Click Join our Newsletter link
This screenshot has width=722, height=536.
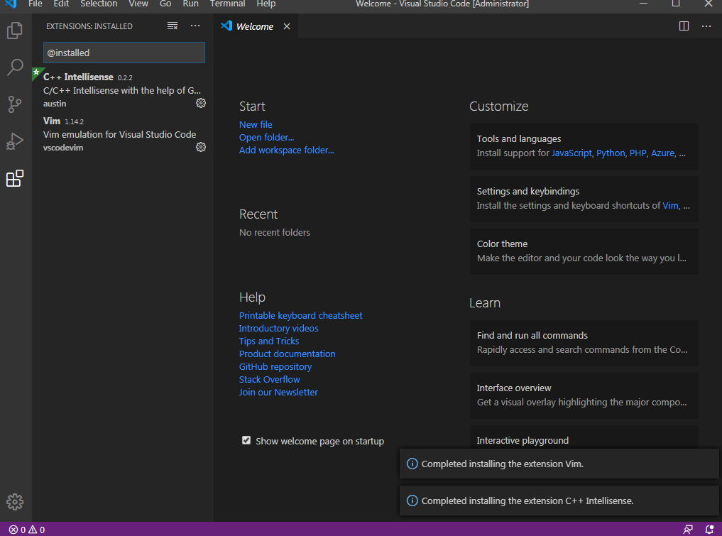(278, 393)
